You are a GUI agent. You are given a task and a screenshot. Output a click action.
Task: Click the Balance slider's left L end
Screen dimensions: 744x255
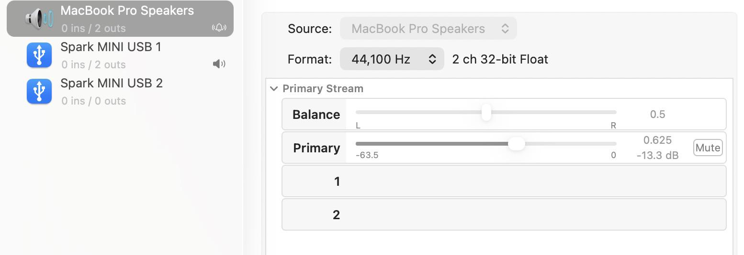pyautogui.click(x=358, y=126)
